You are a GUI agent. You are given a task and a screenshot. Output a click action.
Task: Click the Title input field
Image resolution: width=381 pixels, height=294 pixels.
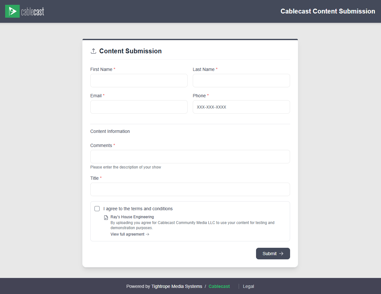click(x=190, y=189)
